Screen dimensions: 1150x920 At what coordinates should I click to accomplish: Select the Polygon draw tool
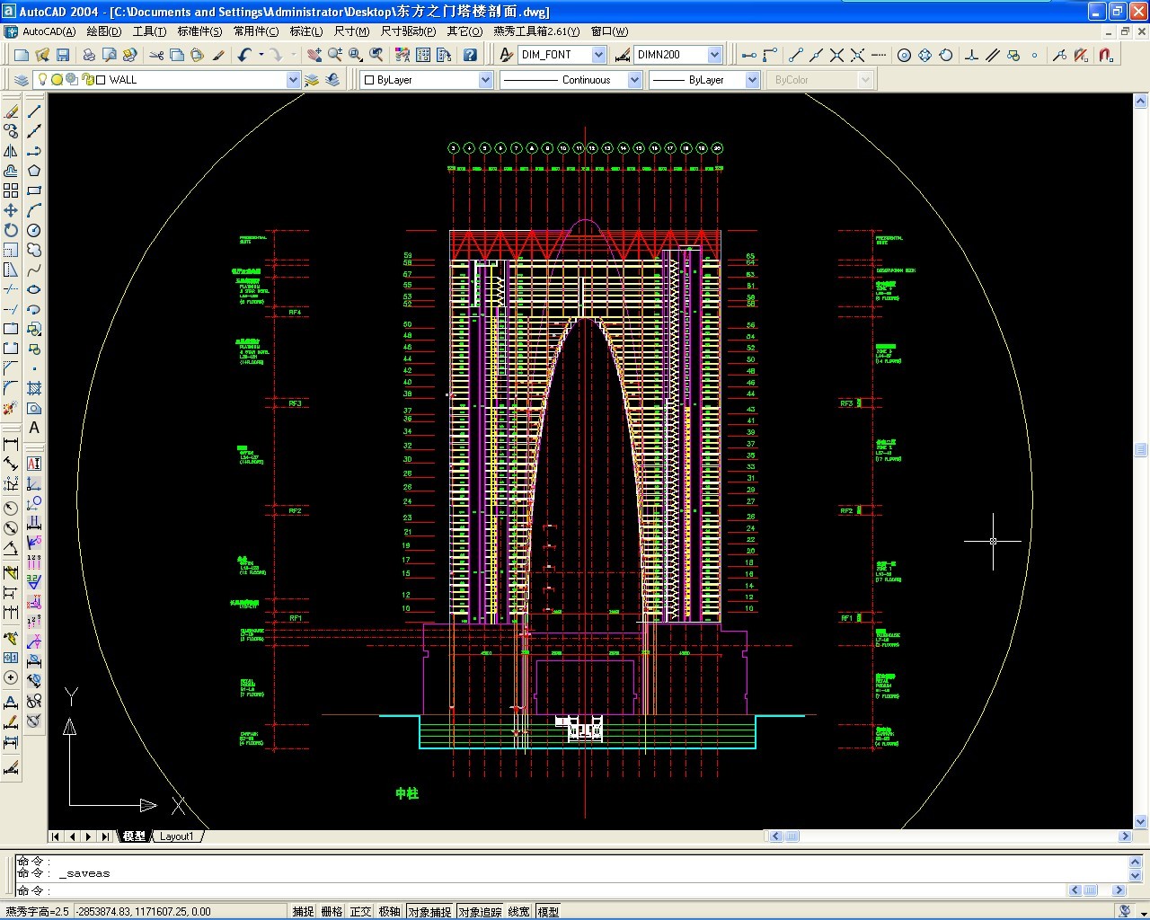click(34, 171)
